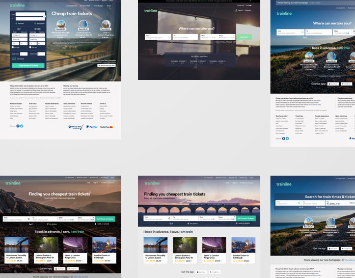Viewport: 355px width, 278px height.
Task: Click Get times & tickets in viaduct mockup
Action: click(x=246, y=218)
